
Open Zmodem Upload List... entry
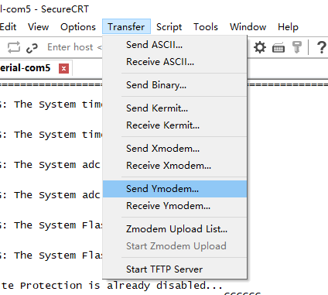(175, 229)
